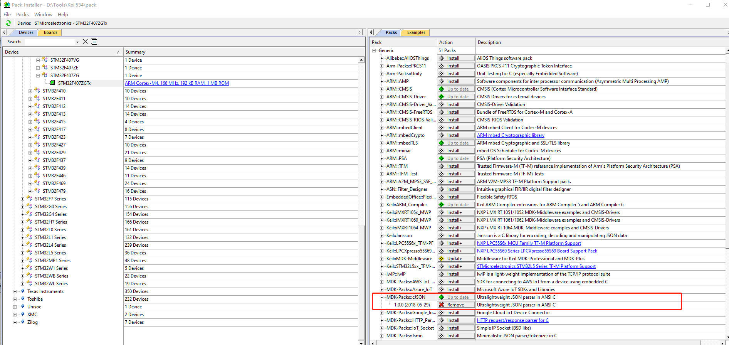Screen dimensions: 729x345
Task: Click the install icon for Alibaba::AliOSThings
Action: [442, 58]
